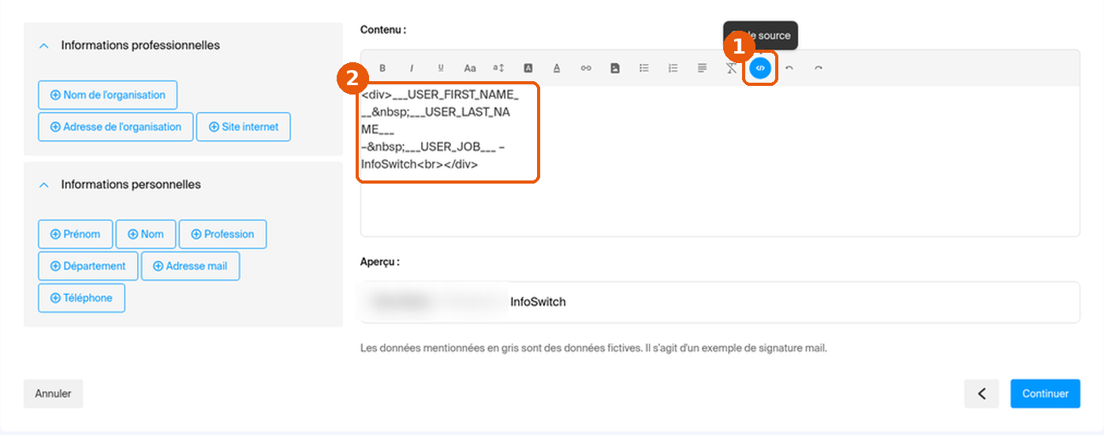Redo the last edit
This screenshot has height=435, width=1104.
pos(819,69)
